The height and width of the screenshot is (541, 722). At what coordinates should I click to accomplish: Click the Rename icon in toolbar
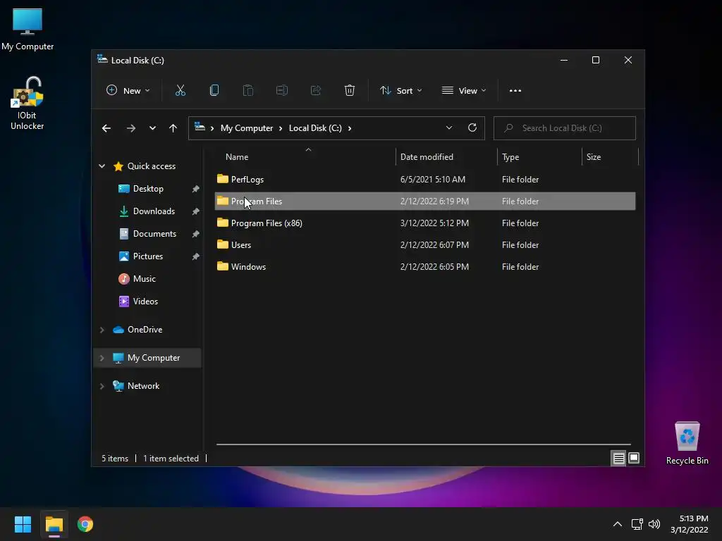coord(282,91)
